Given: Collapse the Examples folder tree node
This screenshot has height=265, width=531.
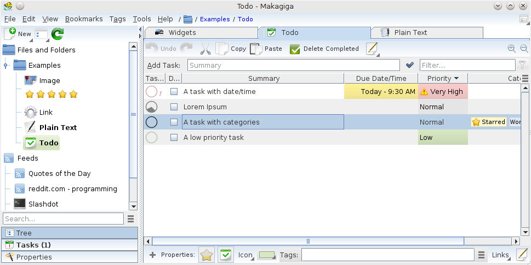Looking at the screenshot, I should (x=6, y=66).
